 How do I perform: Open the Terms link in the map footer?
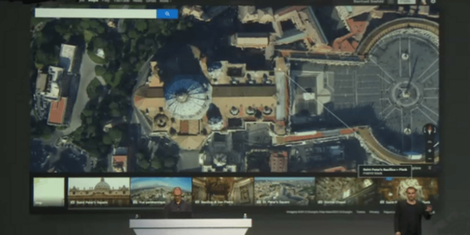pos(361,212)
